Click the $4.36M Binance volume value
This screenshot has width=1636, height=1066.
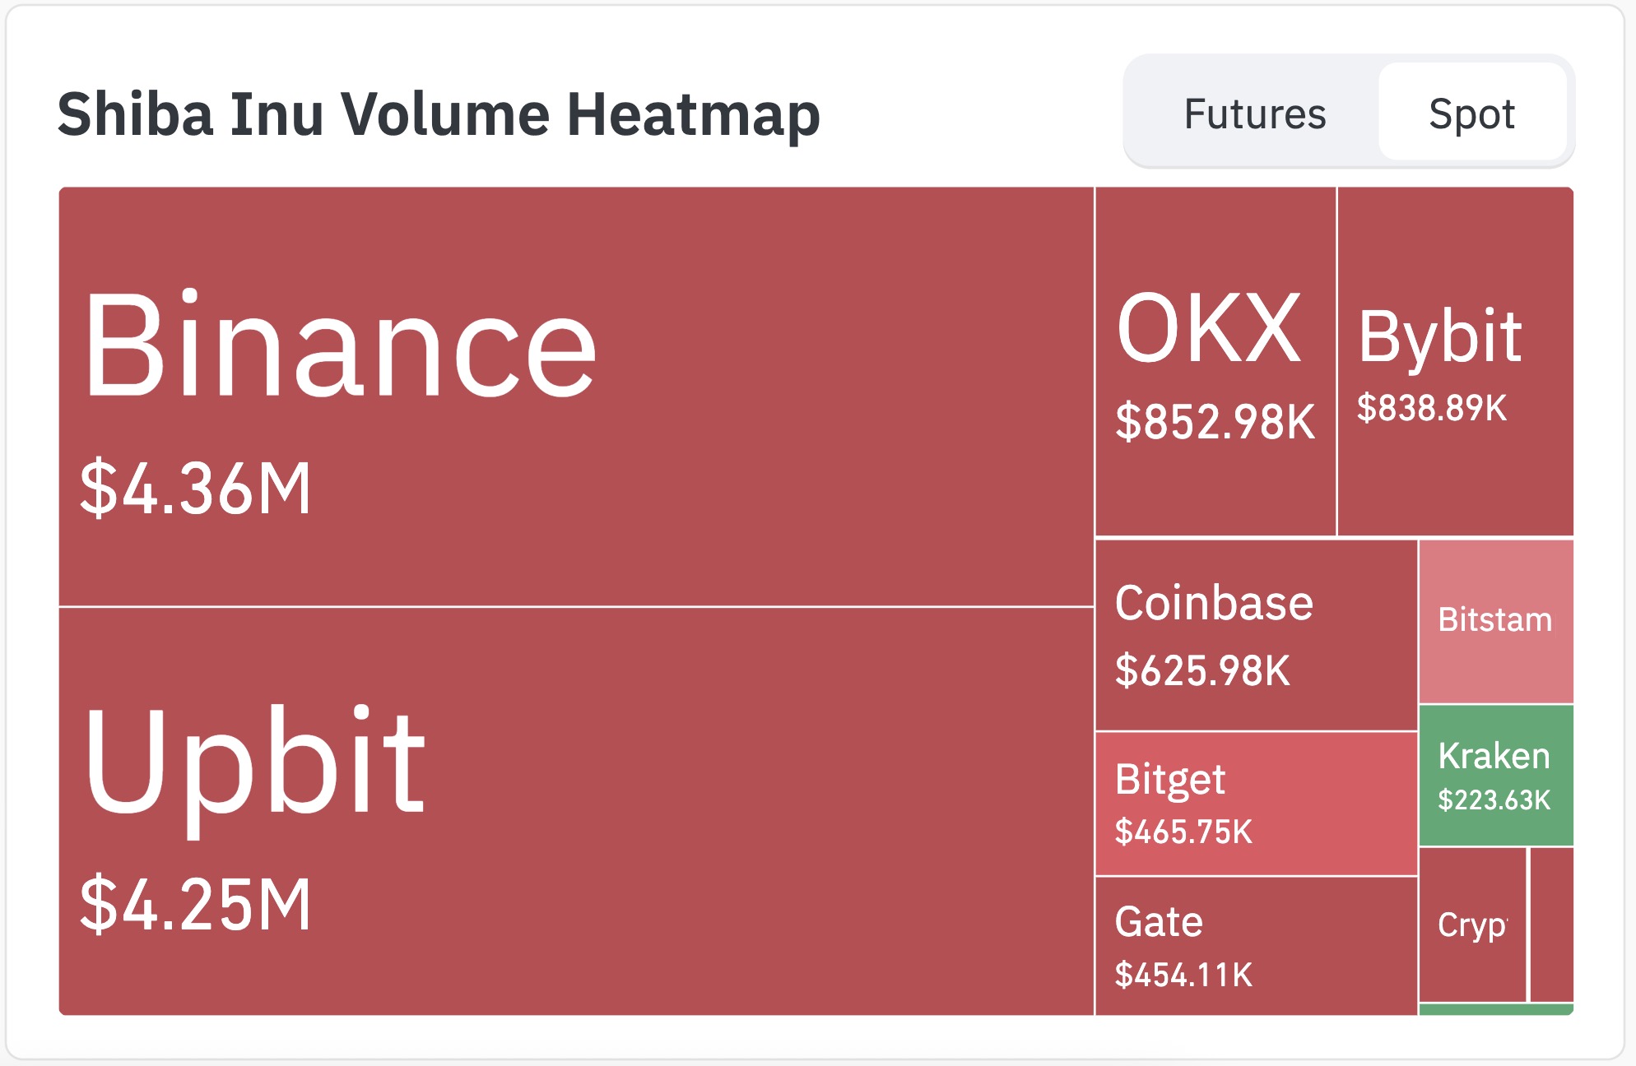click(x=196, y=489)
